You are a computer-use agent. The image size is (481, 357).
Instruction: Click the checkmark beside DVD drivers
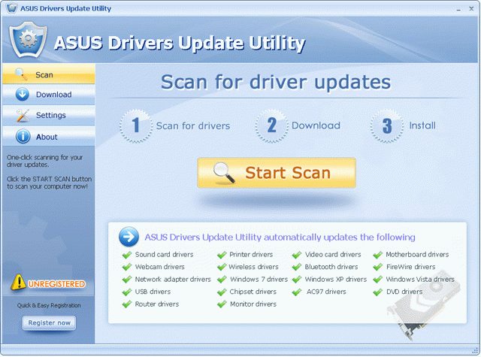(378, 292)
